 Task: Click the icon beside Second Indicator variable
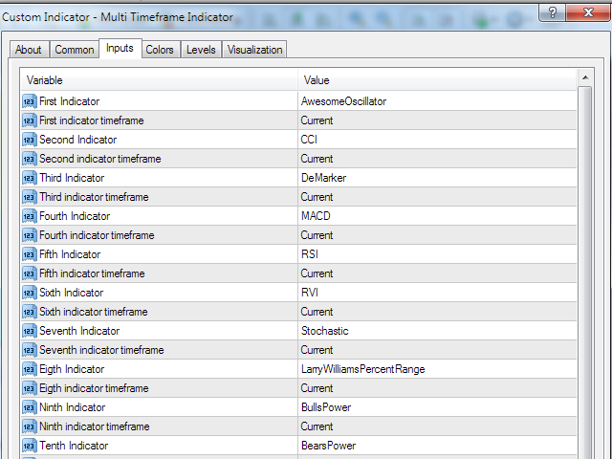pos(29,140)
